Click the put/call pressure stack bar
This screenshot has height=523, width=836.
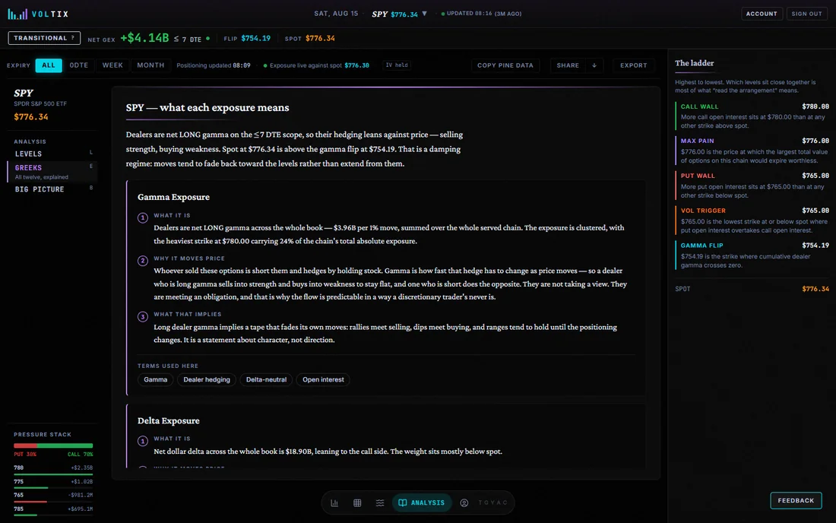pos(53,445)
